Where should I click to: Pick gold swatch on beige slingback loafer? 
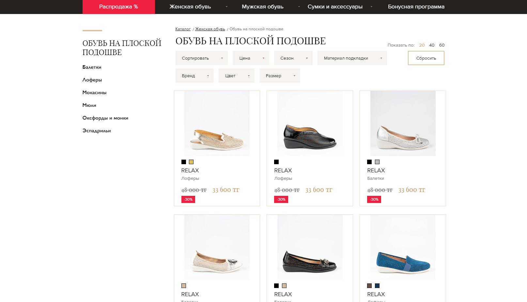point(191,162)
